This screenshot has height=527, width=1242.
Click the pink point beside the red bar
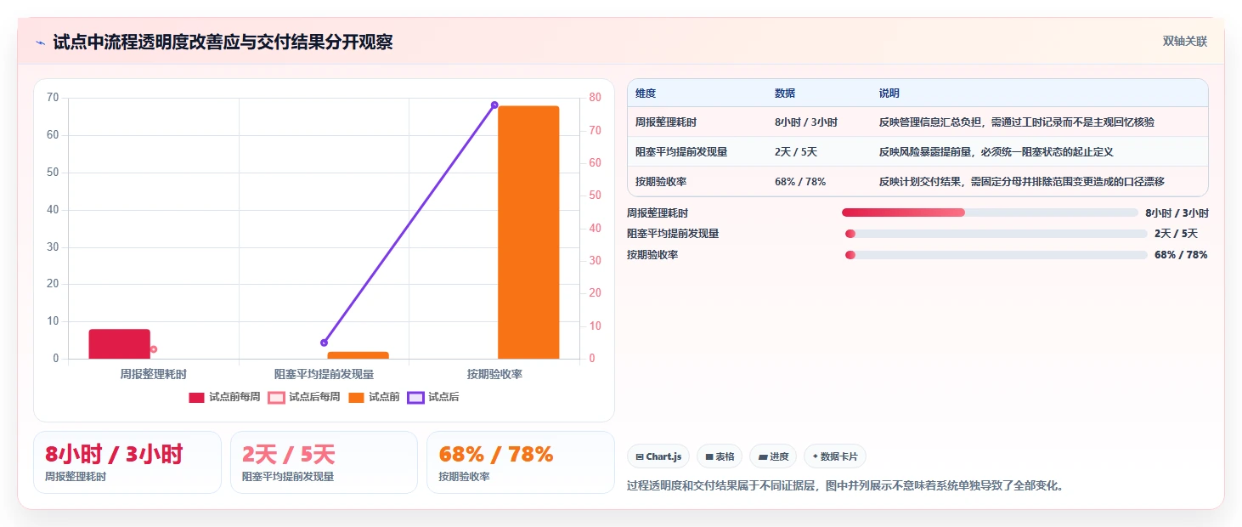pyautogui.click(x=154, y=349)
